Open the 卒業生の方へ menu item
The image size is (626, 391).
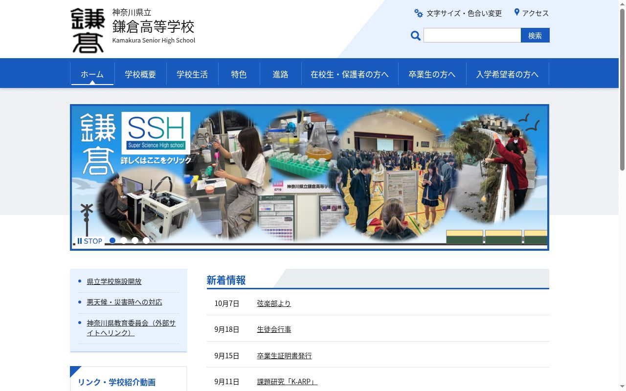pos(432,74)
